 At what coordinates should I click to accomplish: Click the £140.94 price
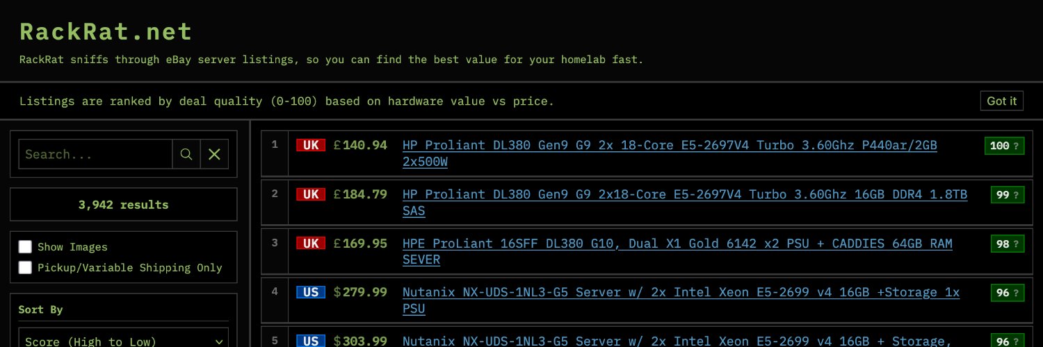point(360,145)
